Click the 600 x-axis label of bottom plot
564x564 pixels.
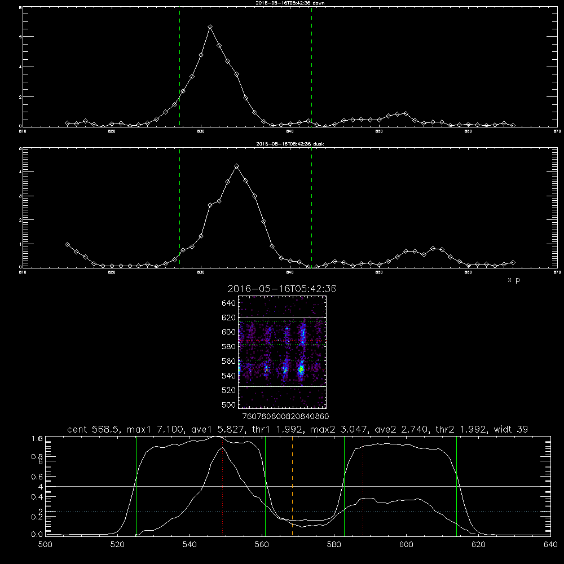click(406, 545)
